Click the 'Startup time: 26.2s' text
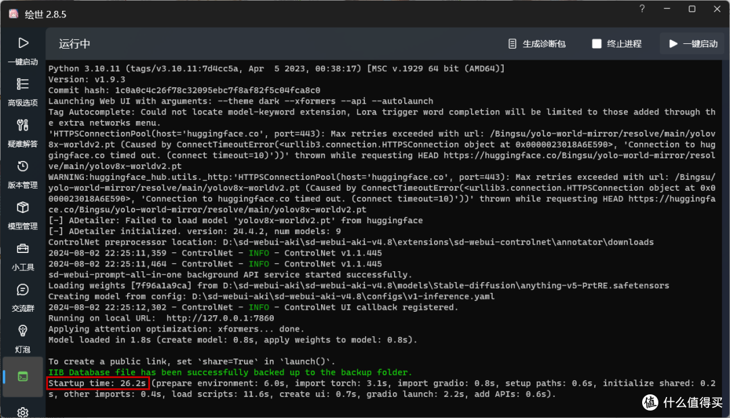This screenshot has height=418, width=730. click(x=97, y=383)
